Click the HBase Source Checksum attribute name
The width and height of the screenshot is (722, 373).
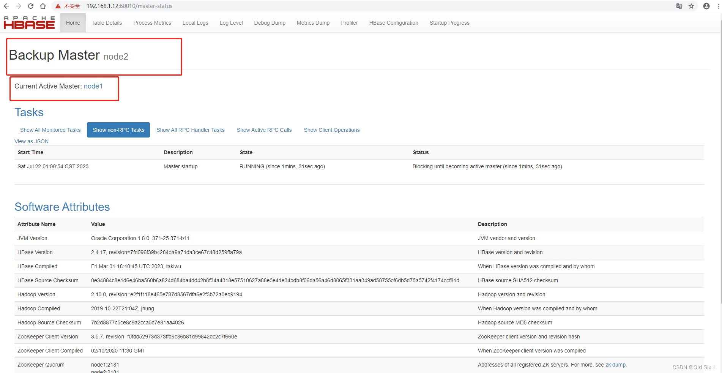(x=48, y=280)
